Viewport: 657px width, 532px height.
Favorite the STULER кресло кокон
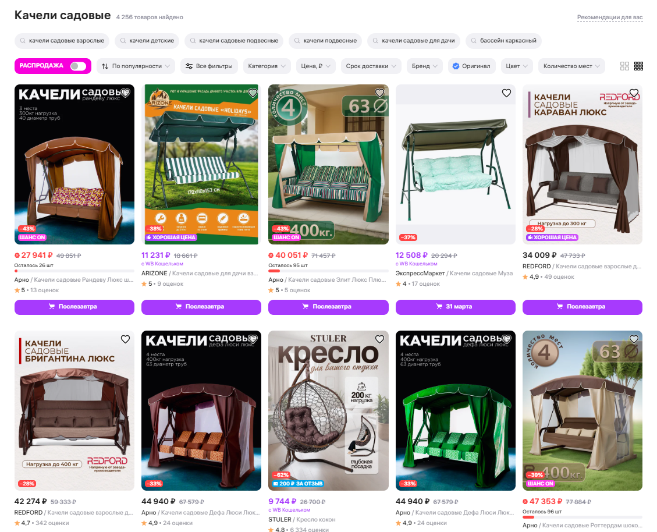379,339
